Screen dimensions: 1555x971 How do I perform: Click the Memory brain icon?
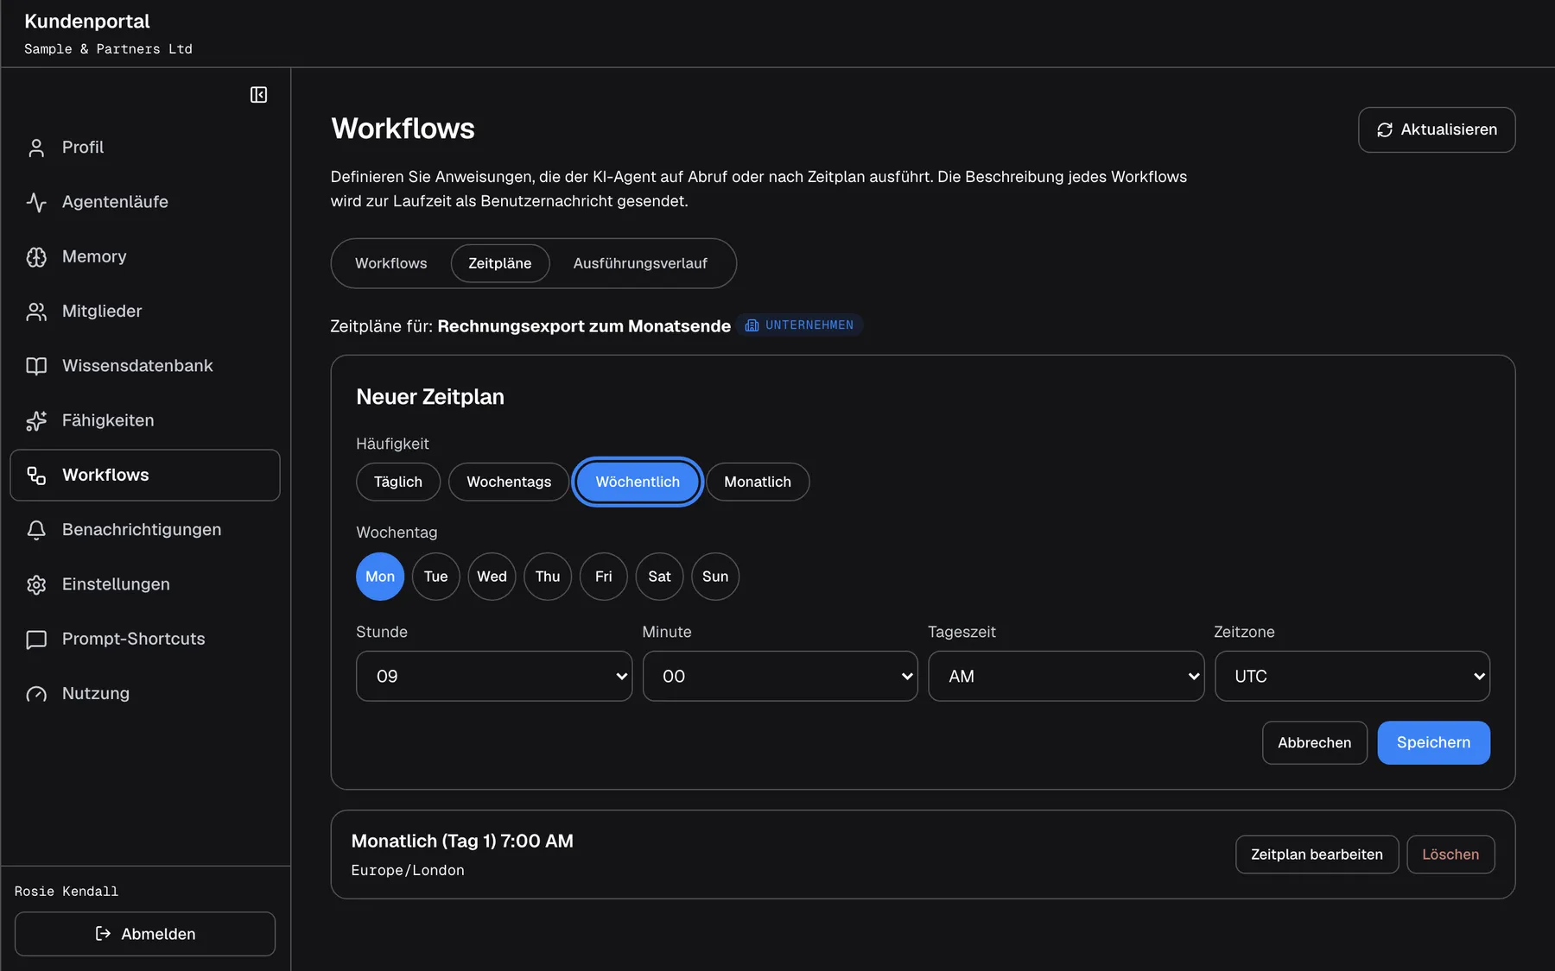tap(36, 256)
